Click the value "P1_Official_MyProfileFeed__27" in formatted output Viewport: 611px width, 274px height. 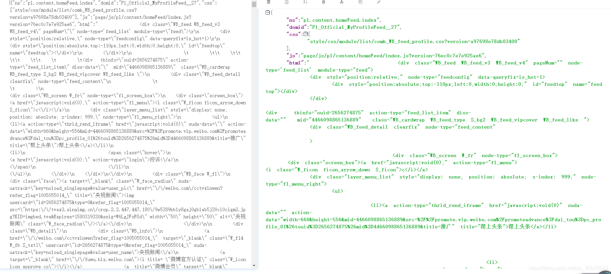355,27
